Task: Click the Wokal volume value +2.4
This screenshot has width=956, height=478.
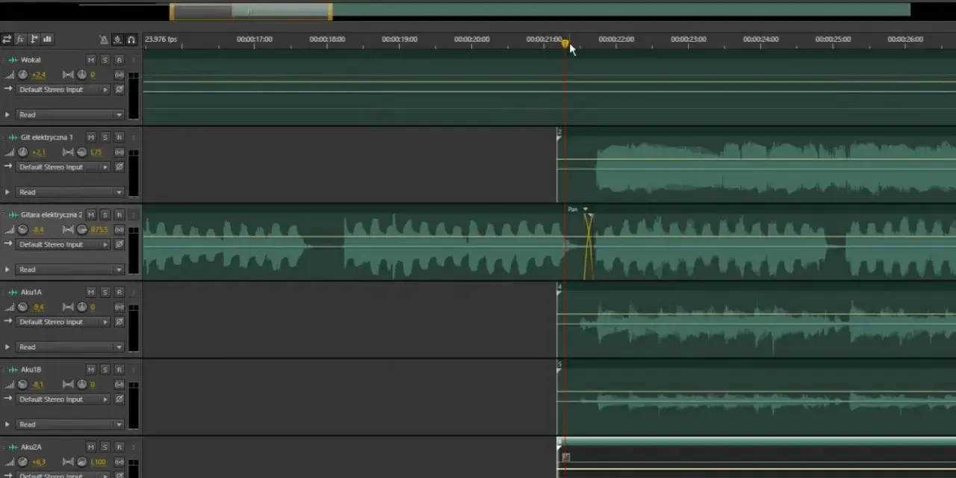Action: 39,75
